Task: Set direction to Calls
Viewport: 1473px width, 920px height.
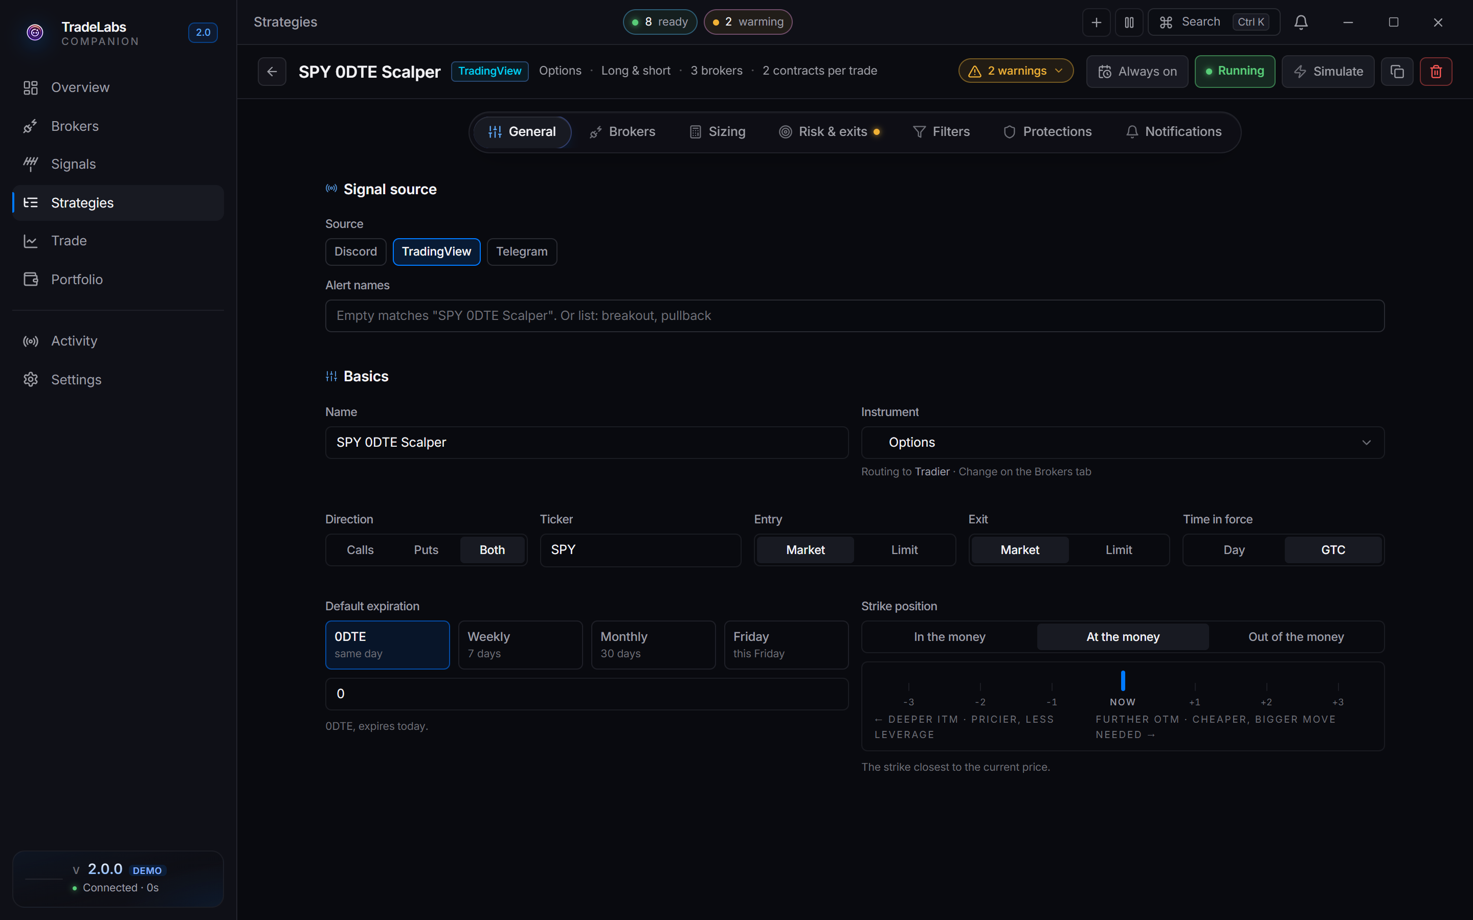Action: click(360, 550)
